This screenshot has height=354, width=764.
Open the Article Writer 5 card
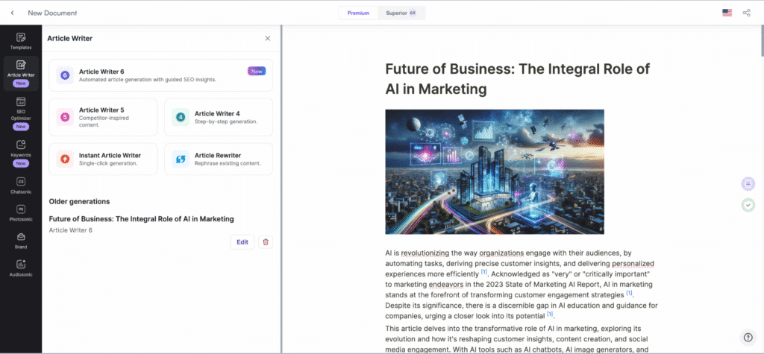[103, 117]
